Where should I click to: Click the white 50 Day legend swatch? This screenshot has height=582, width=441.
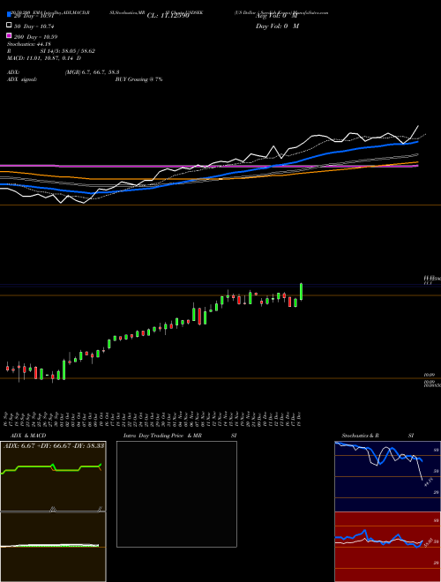(9, 26)
